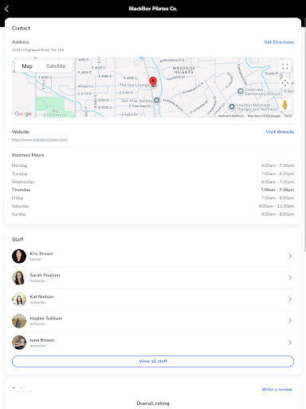Expand Kris Brown staff details chevron

click(x=290, y=256)
